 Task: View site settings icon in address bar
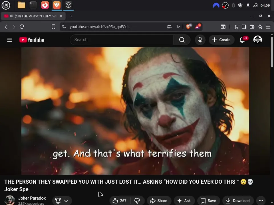click(x=64, y=27)
